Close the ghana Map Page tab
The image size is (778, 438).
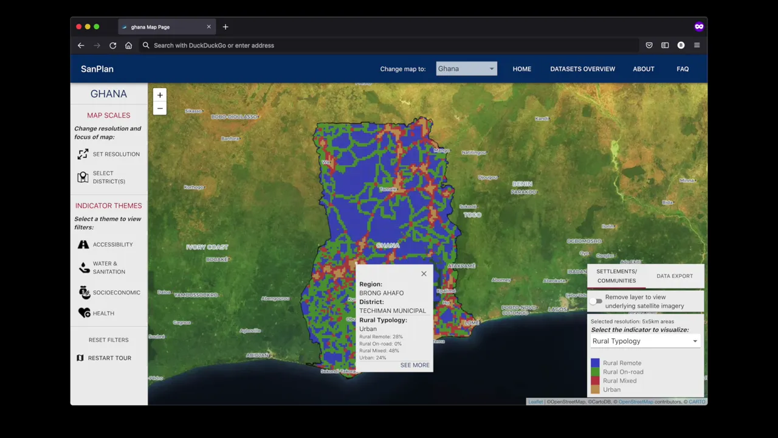[x=208, y=27]
